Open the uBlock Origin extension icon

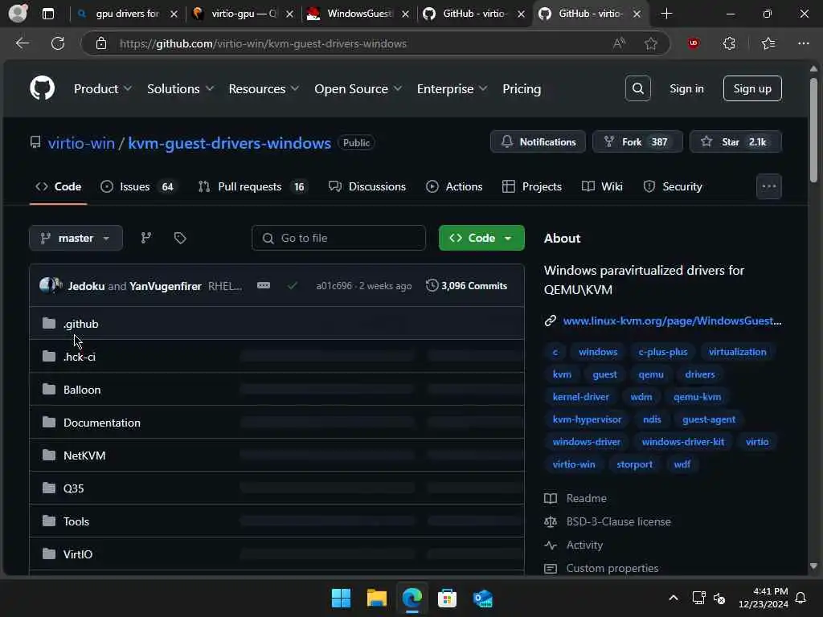694,43
